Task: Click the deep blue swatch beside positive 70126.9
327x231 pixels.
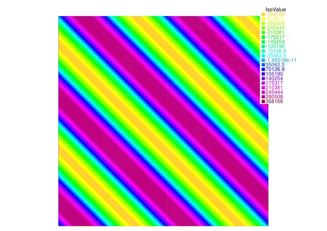Action: pyautogui.click(x=263, y=69)
